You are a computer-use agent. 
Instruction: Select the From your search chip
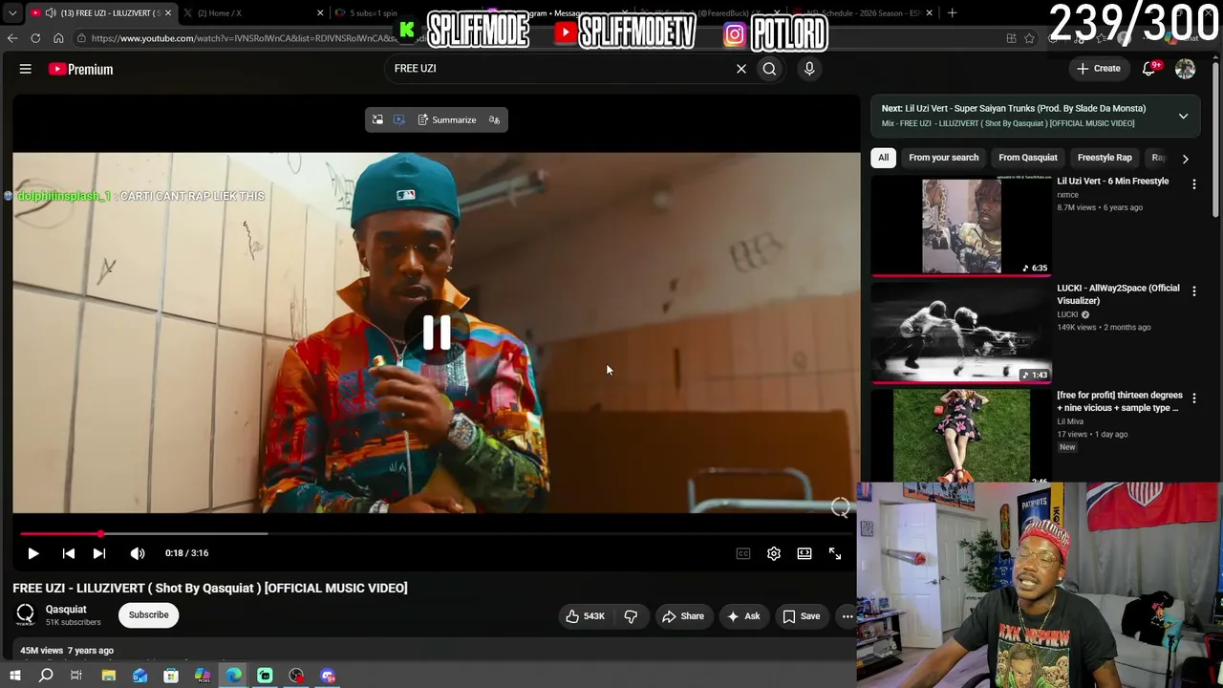[x=943, y=158]
